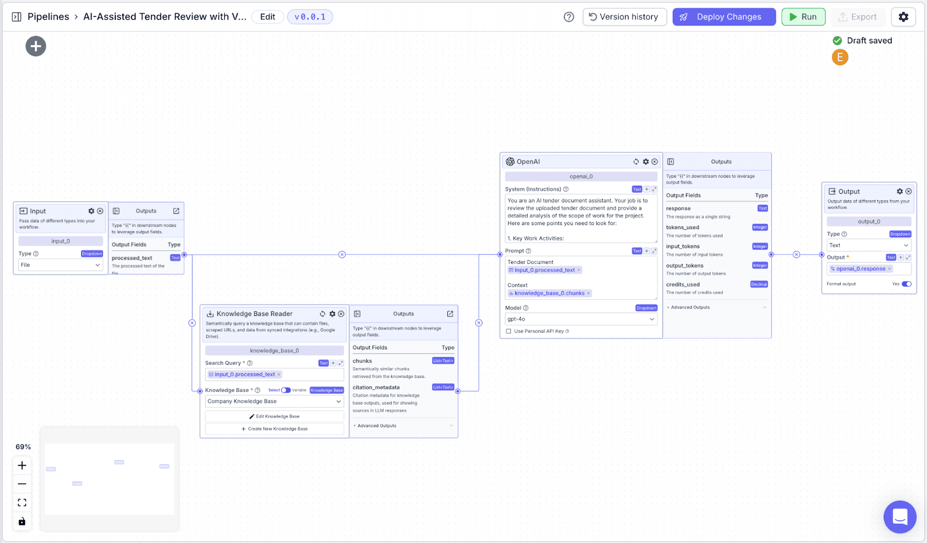Expand the System Instructions editor
The image size is (927, 543).
pyautogui.click(x=654, y=189)
